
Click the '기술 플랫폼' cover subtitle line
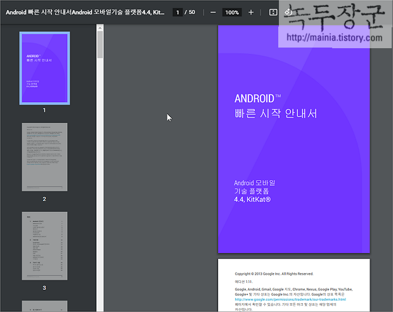point(252,191)
